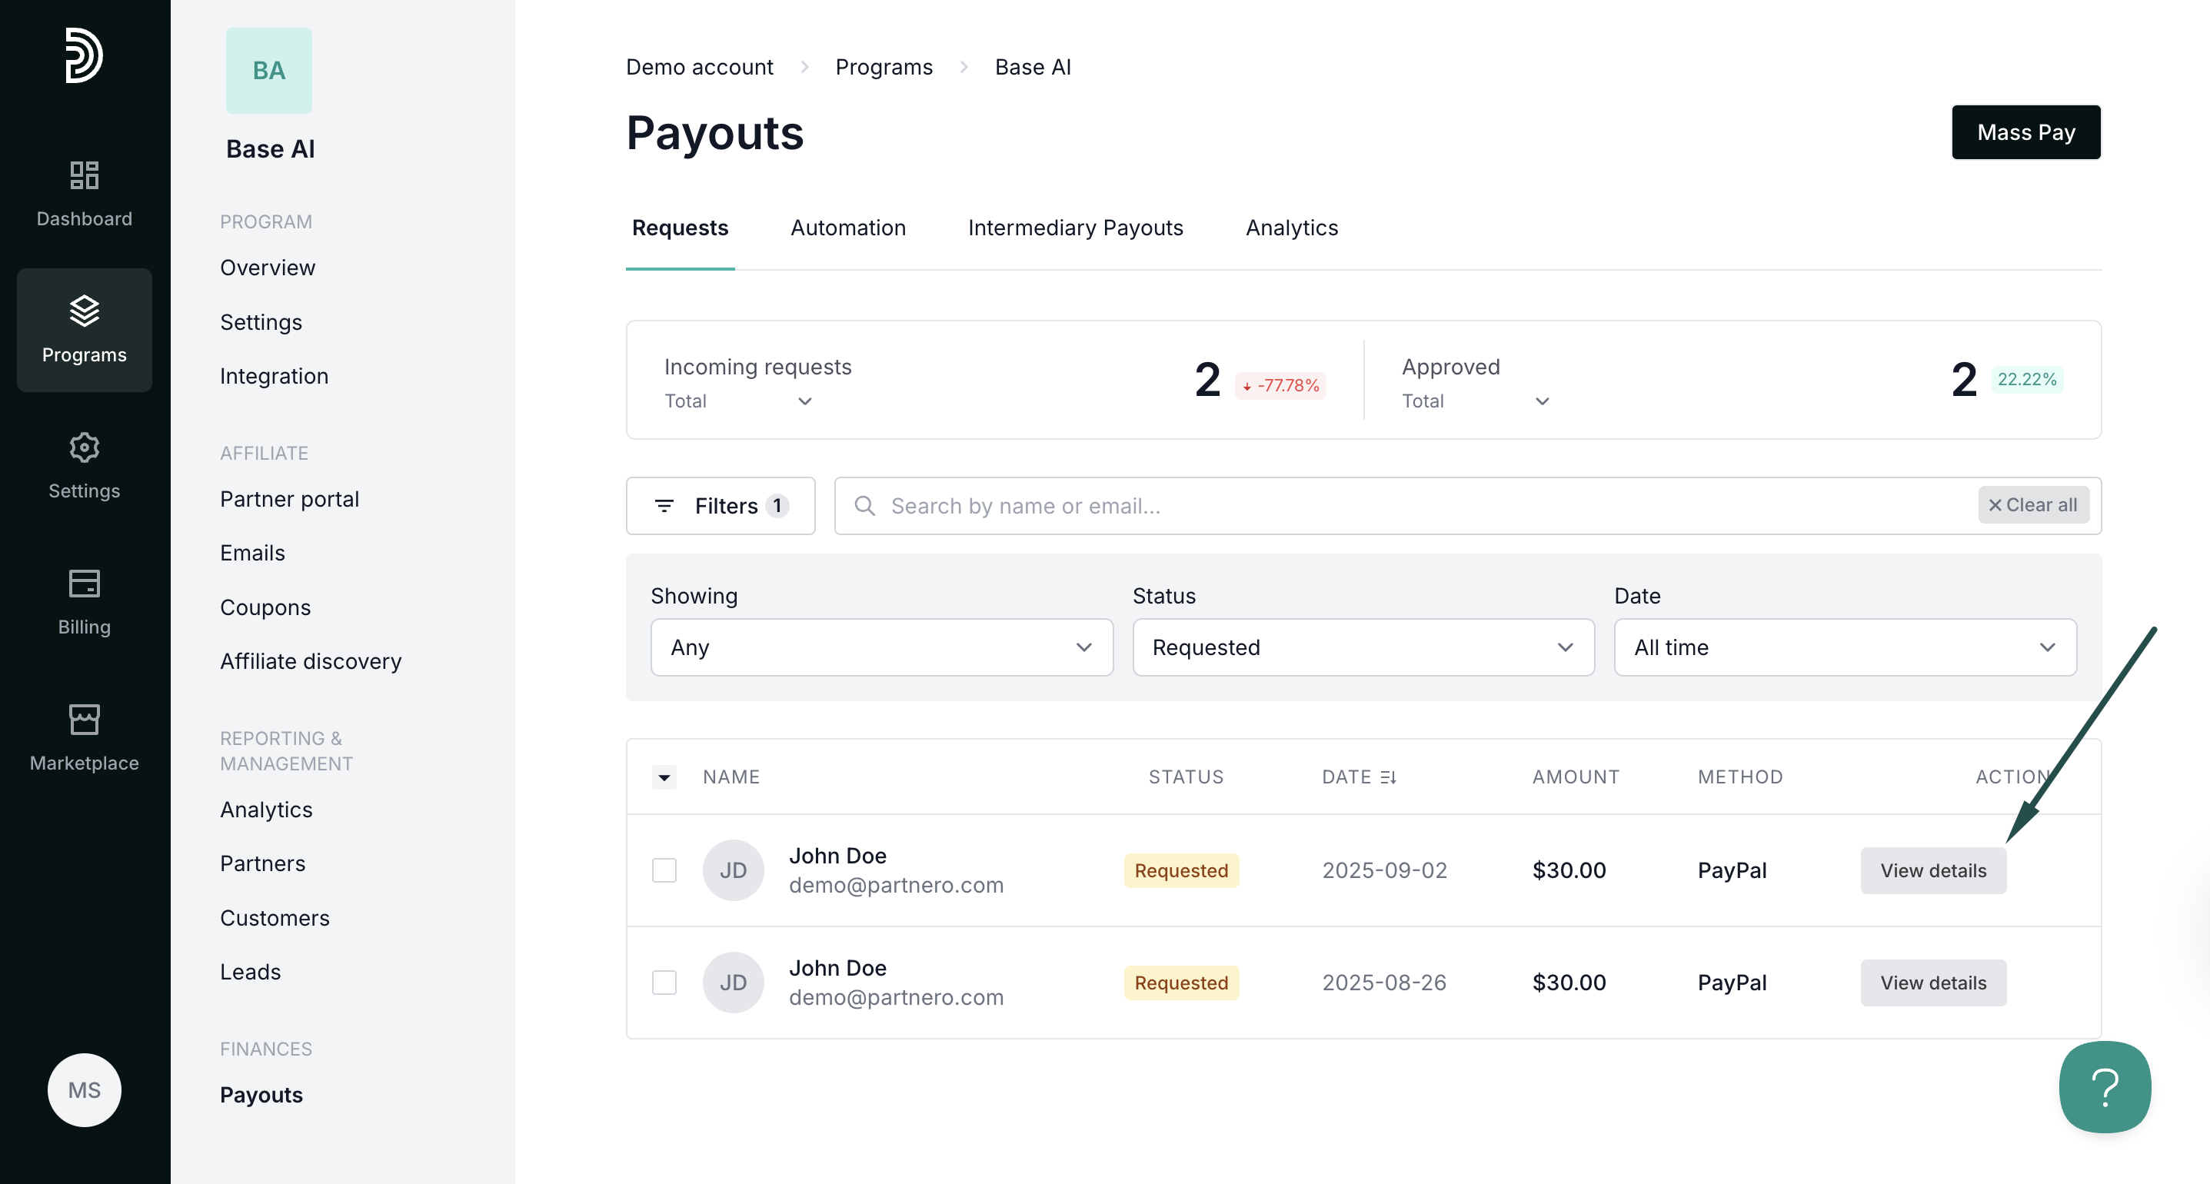Open the Billing card icon
The width and height of the screenshot is (2210, 1184).
(84, 584)
